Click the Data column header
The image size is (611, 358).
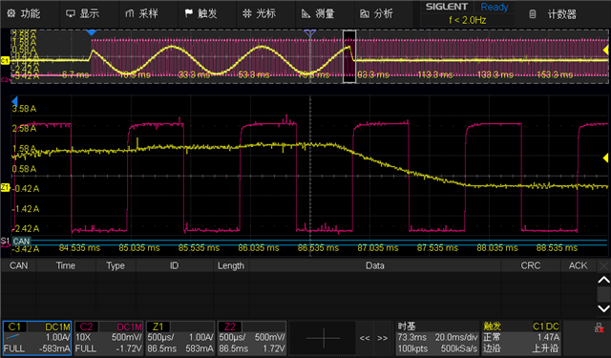pos(375,265)
